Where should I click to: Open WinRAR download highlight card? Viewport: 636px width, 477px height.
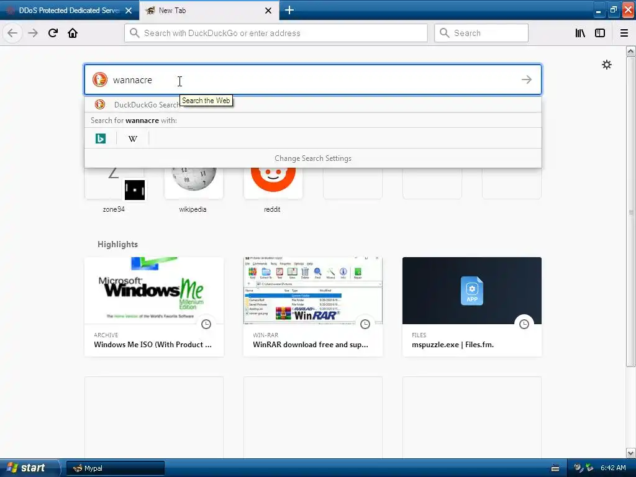tap(313, 307)
